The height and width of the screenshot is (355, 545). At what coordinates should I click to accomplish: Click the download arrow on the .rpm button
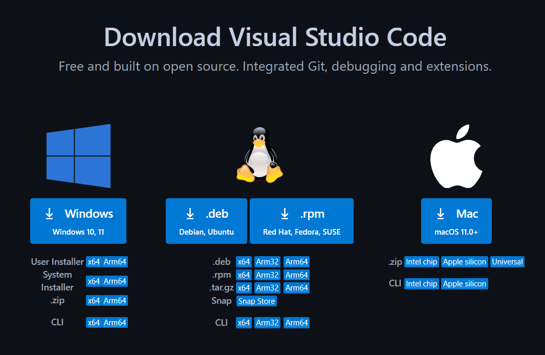[x=285, y=214]
